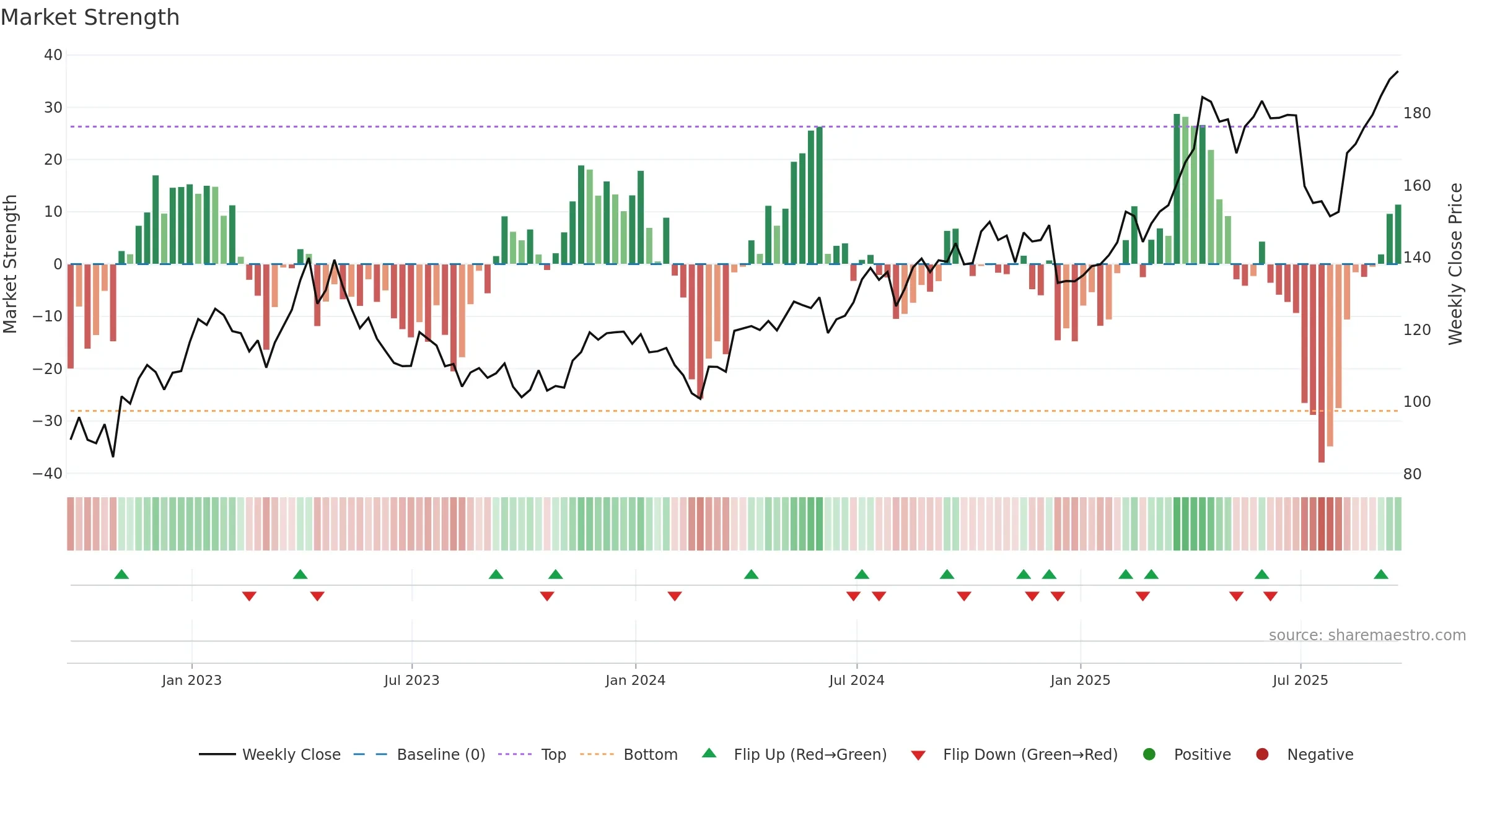Click the Jan 2025 x-axis label
Viewport: 1487px width, 836px height.
click(x=1080, y=680)
